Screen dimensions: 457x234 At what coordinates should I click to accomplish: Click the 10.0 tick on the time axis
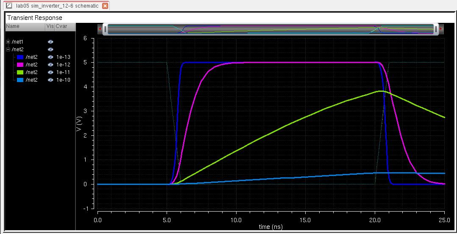(236, 220)
